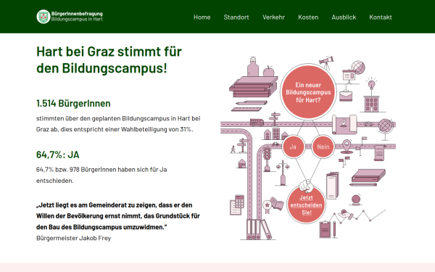Click 'Ein neuer Bildungscampus für Hart?' circle

click(x=308, y=92)
